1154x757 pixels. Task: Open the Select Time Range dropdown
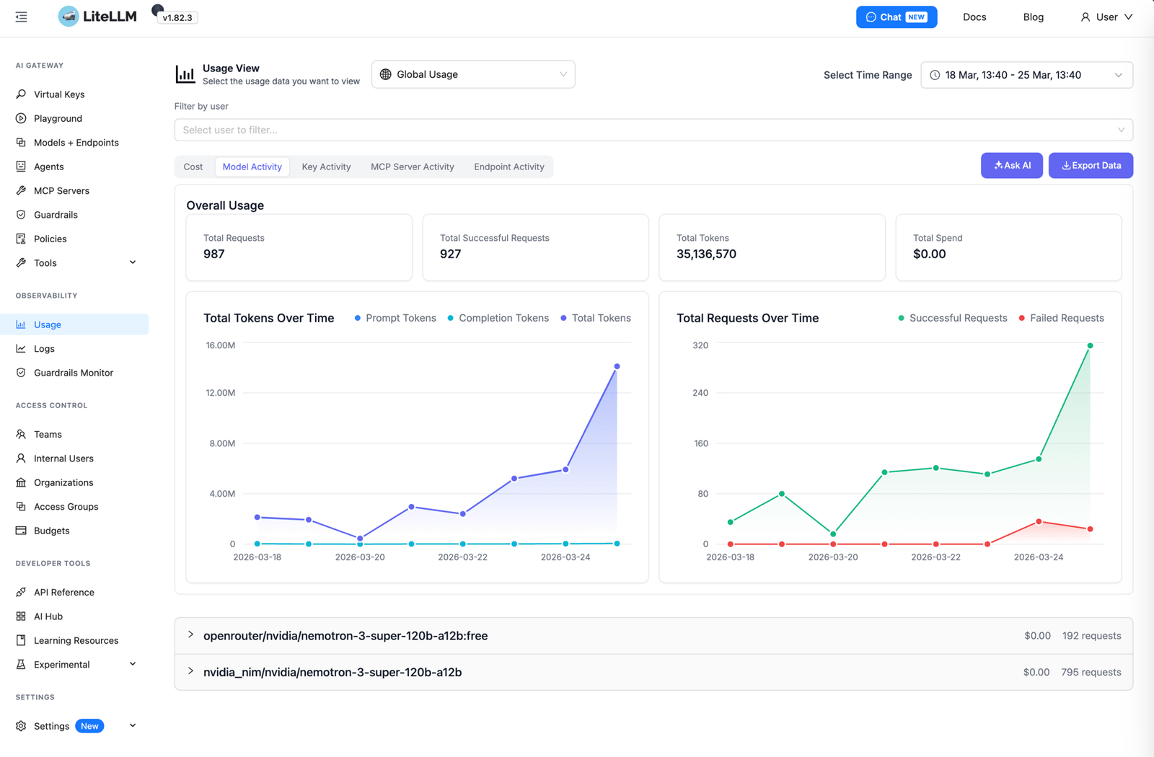[x=1026, y=75]
